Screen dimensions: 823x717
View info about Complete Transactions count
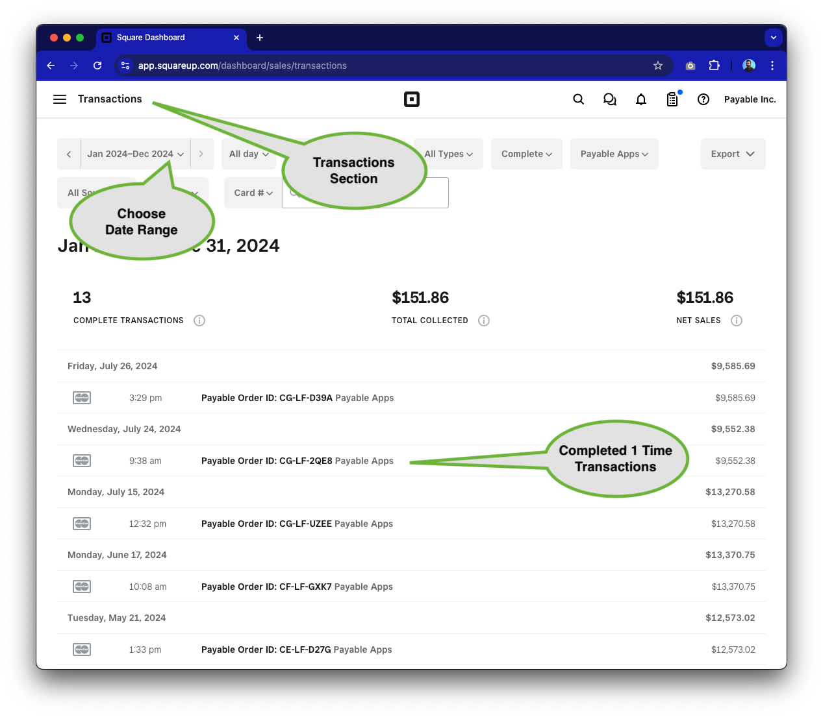[x=199, y=320]
